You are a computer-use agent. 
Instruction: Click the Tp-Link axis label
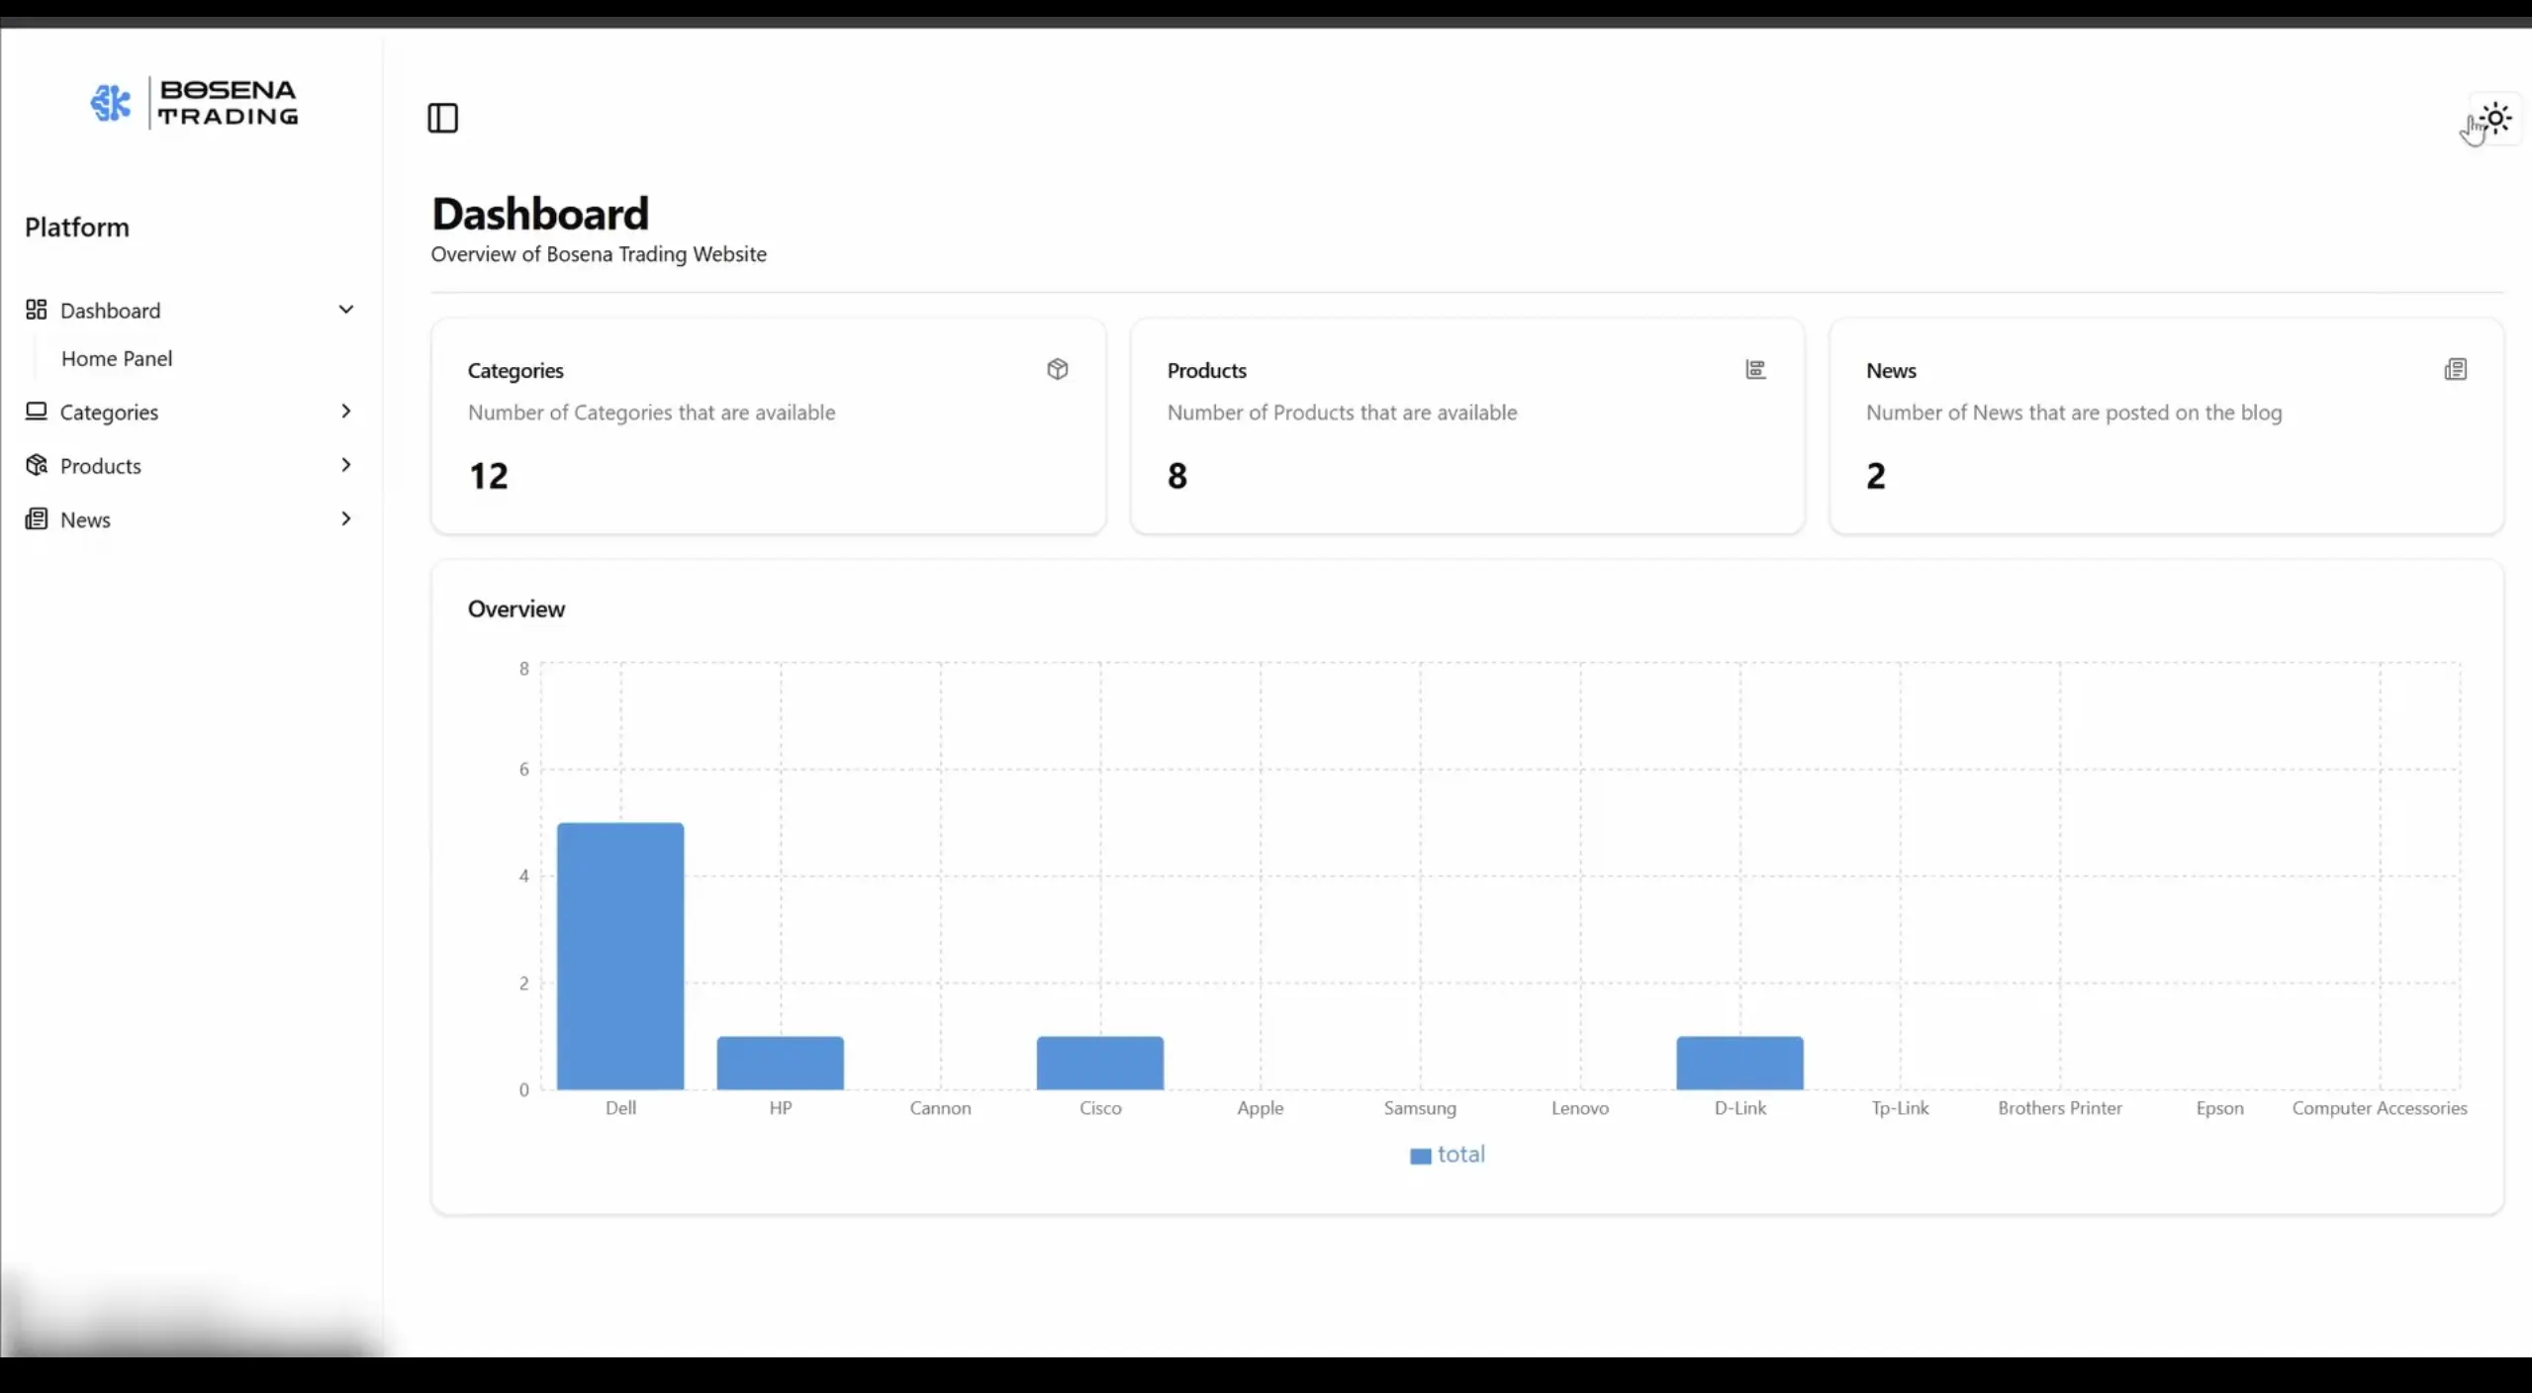[x=1901, y=1108]
